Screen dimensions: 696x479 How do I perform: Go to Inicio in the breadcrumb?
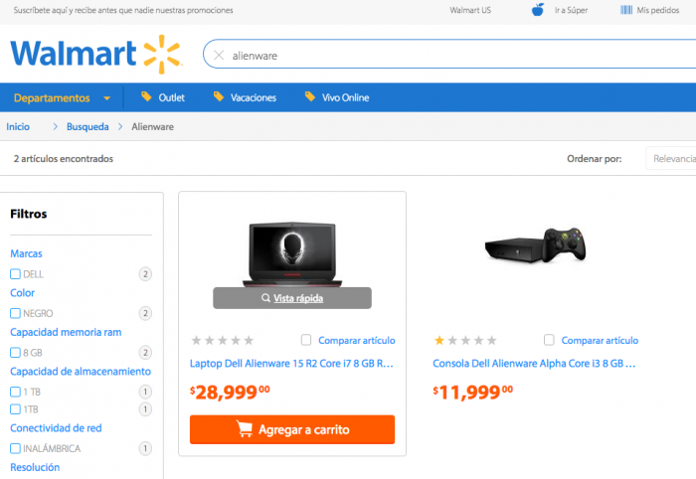(x=18, y=126)
